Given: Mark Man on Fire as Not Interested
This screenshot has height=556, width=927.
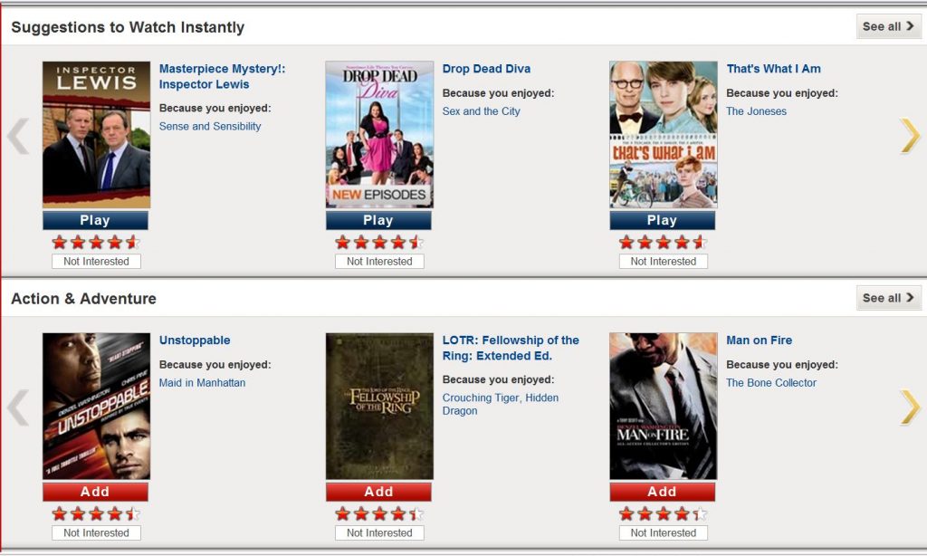Looking at the screenshot, I should click(664, 533).
